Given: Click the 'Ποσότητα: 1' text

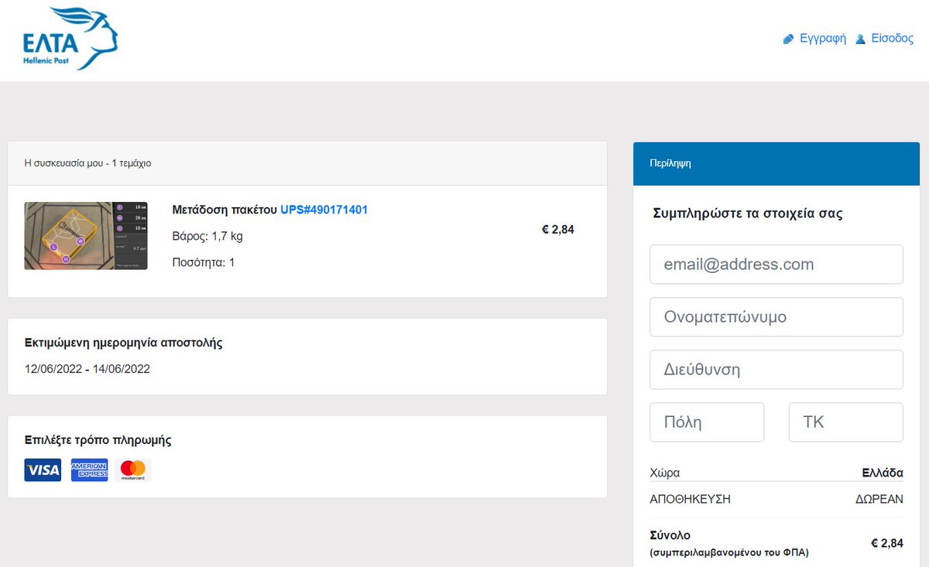Looking at the screenshot, I should click(x=204, y=262).
